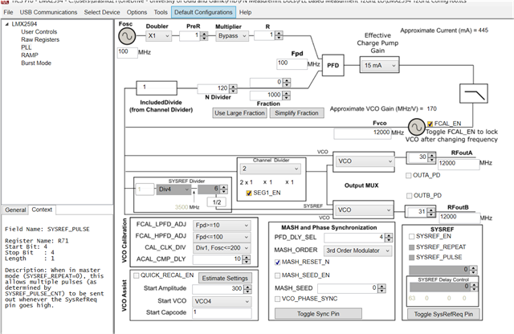The width and height of the screenshot is (514, 334).
Task: Switch to the Context tab
Action: 42,210
